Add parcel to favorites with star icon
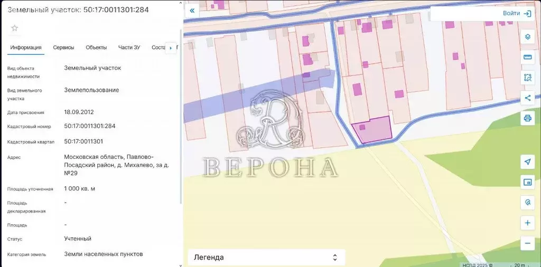Image resolution: width=541 pixels, height=267 pixels. click(14, 28)
